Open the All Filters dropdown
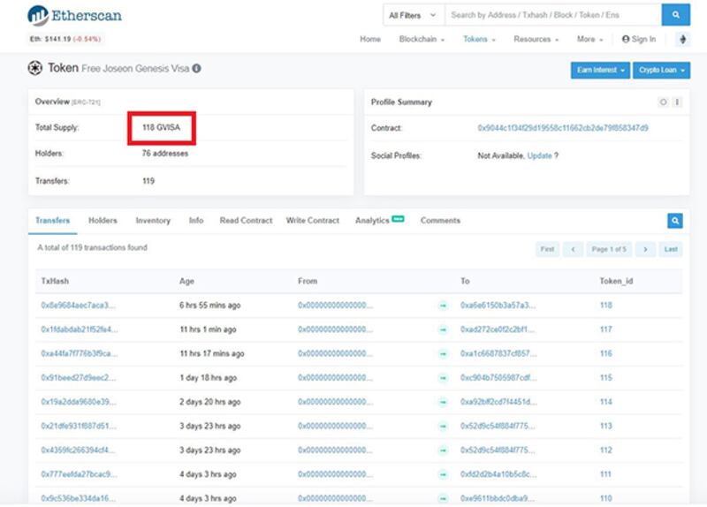Screen dimensions: 707x507 pos(414,15)
